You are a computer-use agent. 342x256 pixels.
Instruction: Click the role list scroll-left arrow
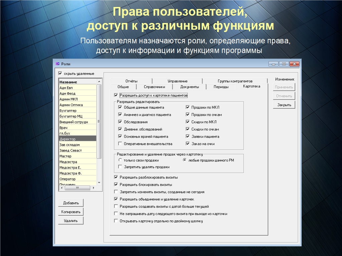[x=61, y=188]
